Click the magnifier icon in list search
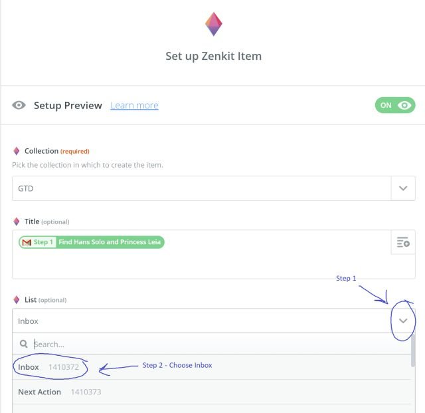Viewport: 425px width, 413px height. coord(24,344)
